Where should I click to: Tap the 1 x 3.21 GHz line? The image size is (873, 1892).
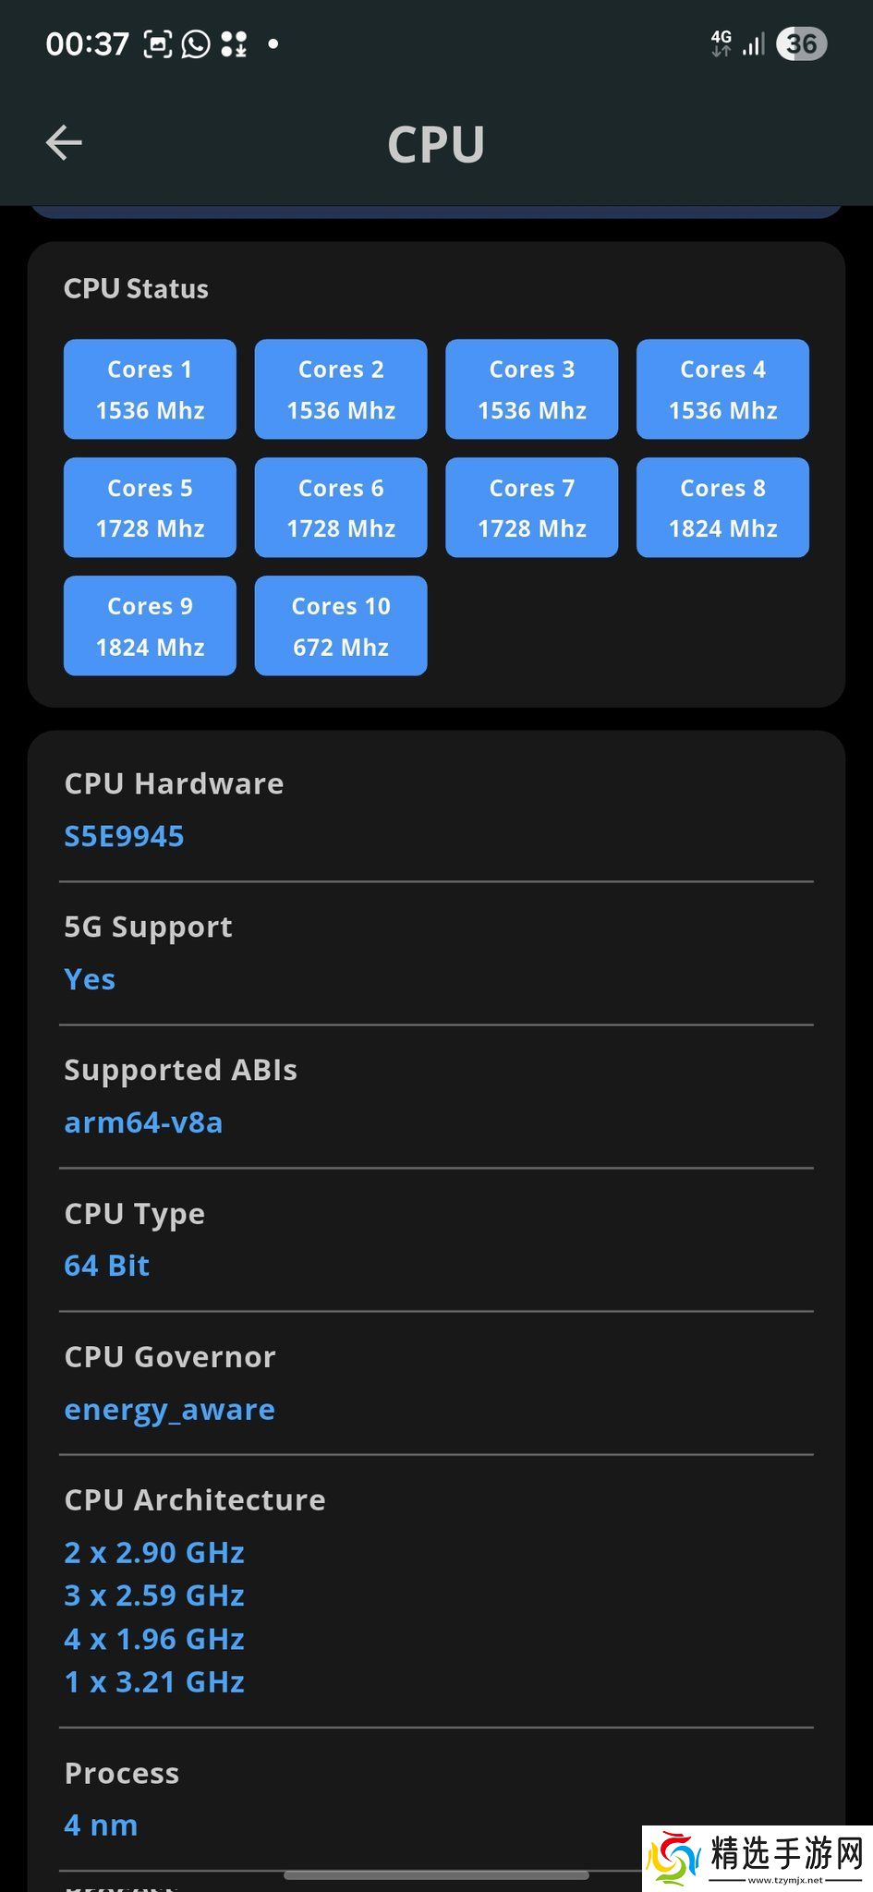pos(154,1682)
